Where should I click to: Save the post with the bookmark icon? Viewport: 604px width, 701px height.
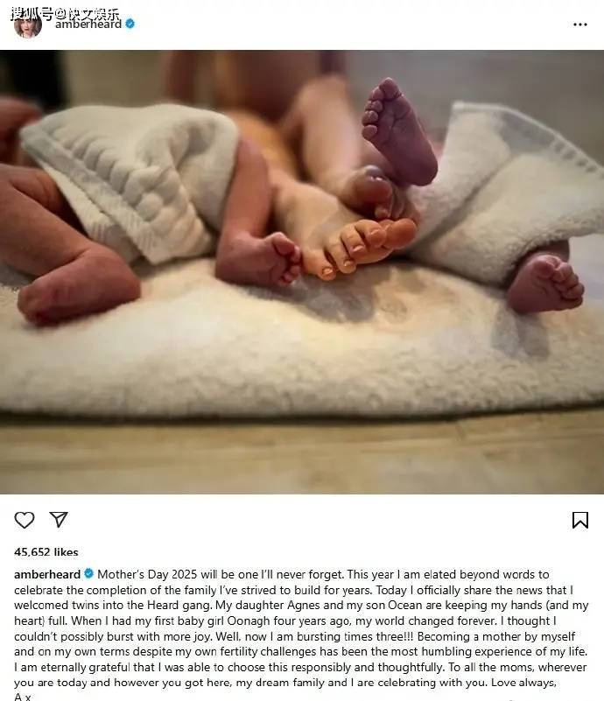click(x=579, y=520)
